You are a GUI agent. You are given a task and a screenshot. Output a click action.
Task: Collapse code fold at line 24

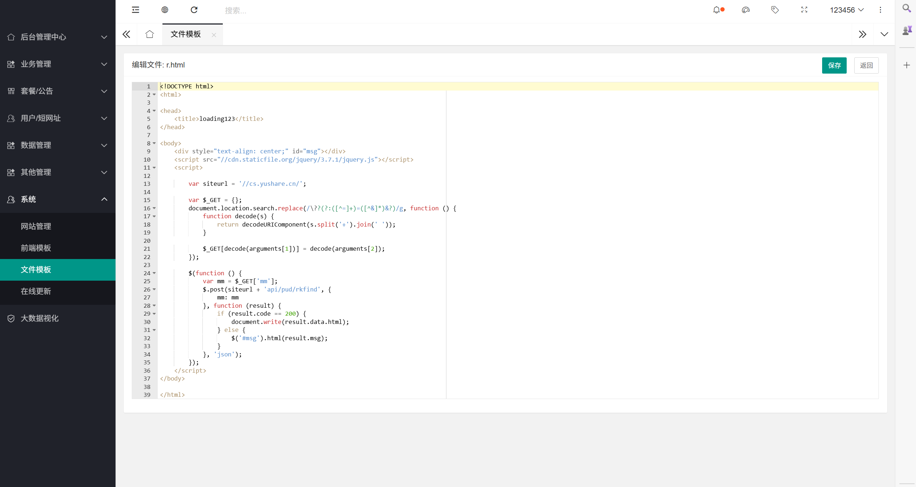154,273
